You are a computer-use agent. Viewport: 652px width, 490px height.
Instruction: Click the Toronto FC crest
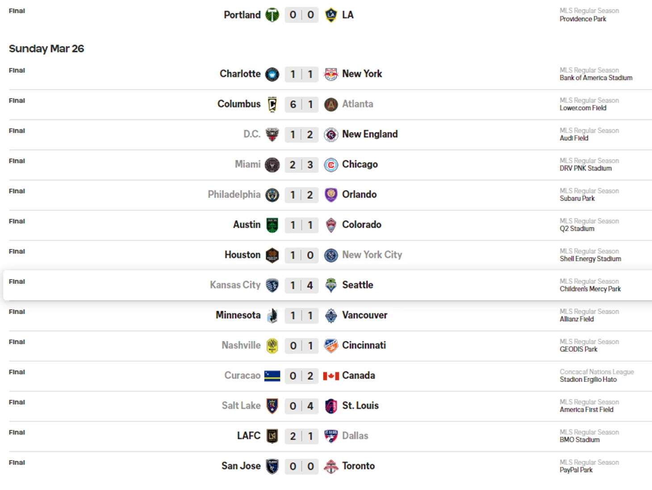tap(331, 466)
